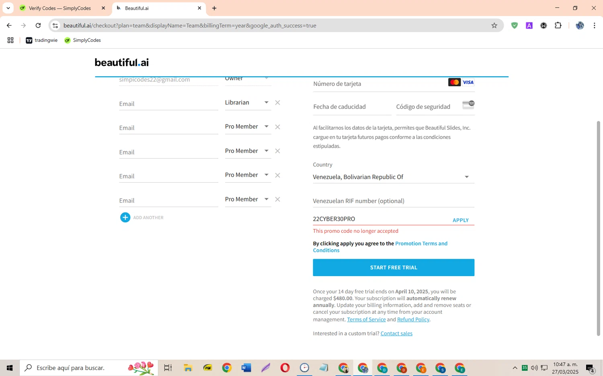Screen dimensions: 603x376
Task: Focus the Email field beside Librarian
Action: pyautogui.click(x=168, y=104)
